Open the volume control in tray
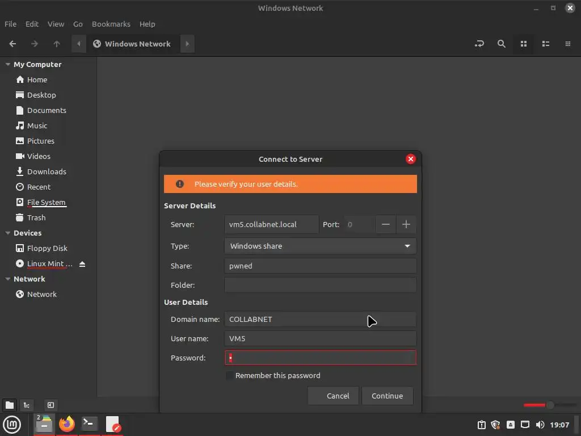This screenshot has height=436, width=581. point(540,425)
